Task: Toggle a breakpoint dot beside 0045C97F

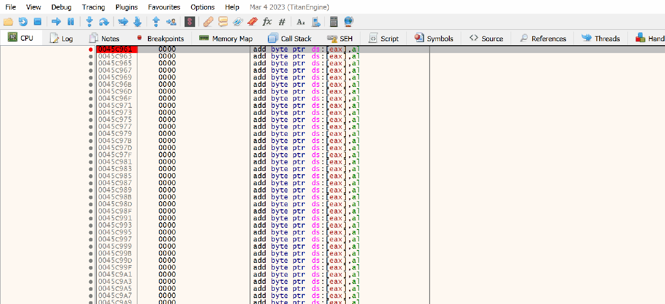Action: tap(91, 155)
